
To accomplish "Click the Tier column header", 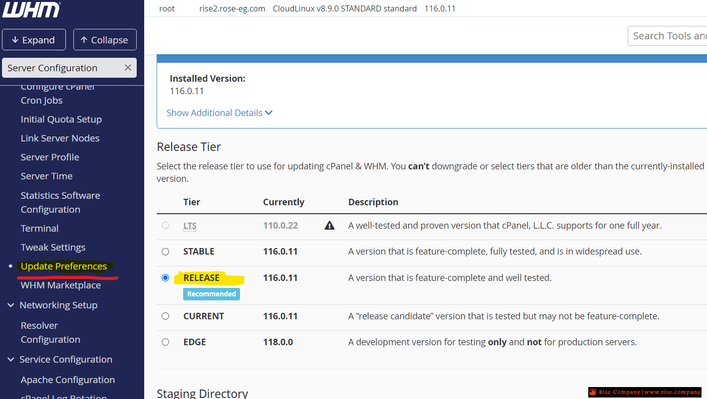I will point(192,202).
